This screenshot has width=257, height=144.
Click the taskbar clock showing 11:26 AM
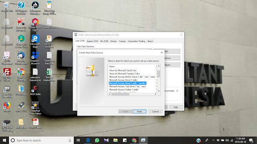click(x=240, y=140)
